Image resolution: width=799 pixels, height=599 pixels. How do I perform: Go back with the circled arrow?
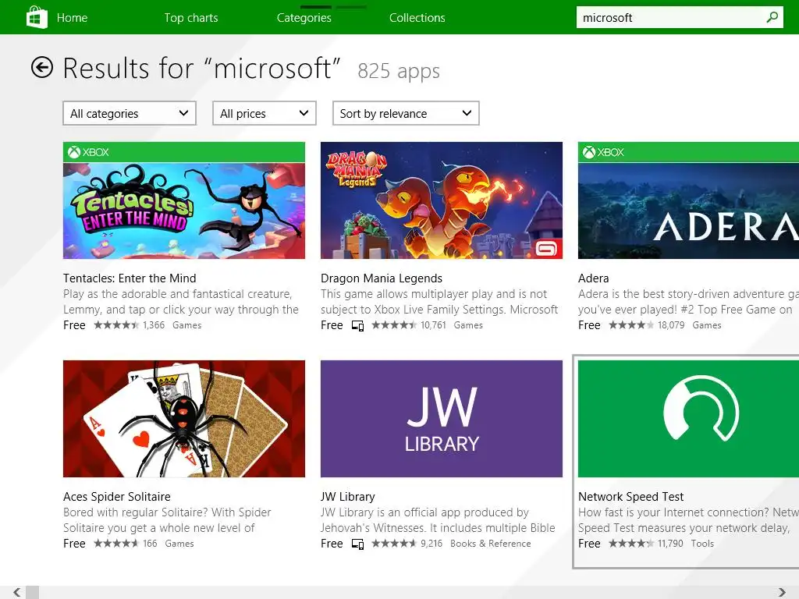click(x=42, y=67)
